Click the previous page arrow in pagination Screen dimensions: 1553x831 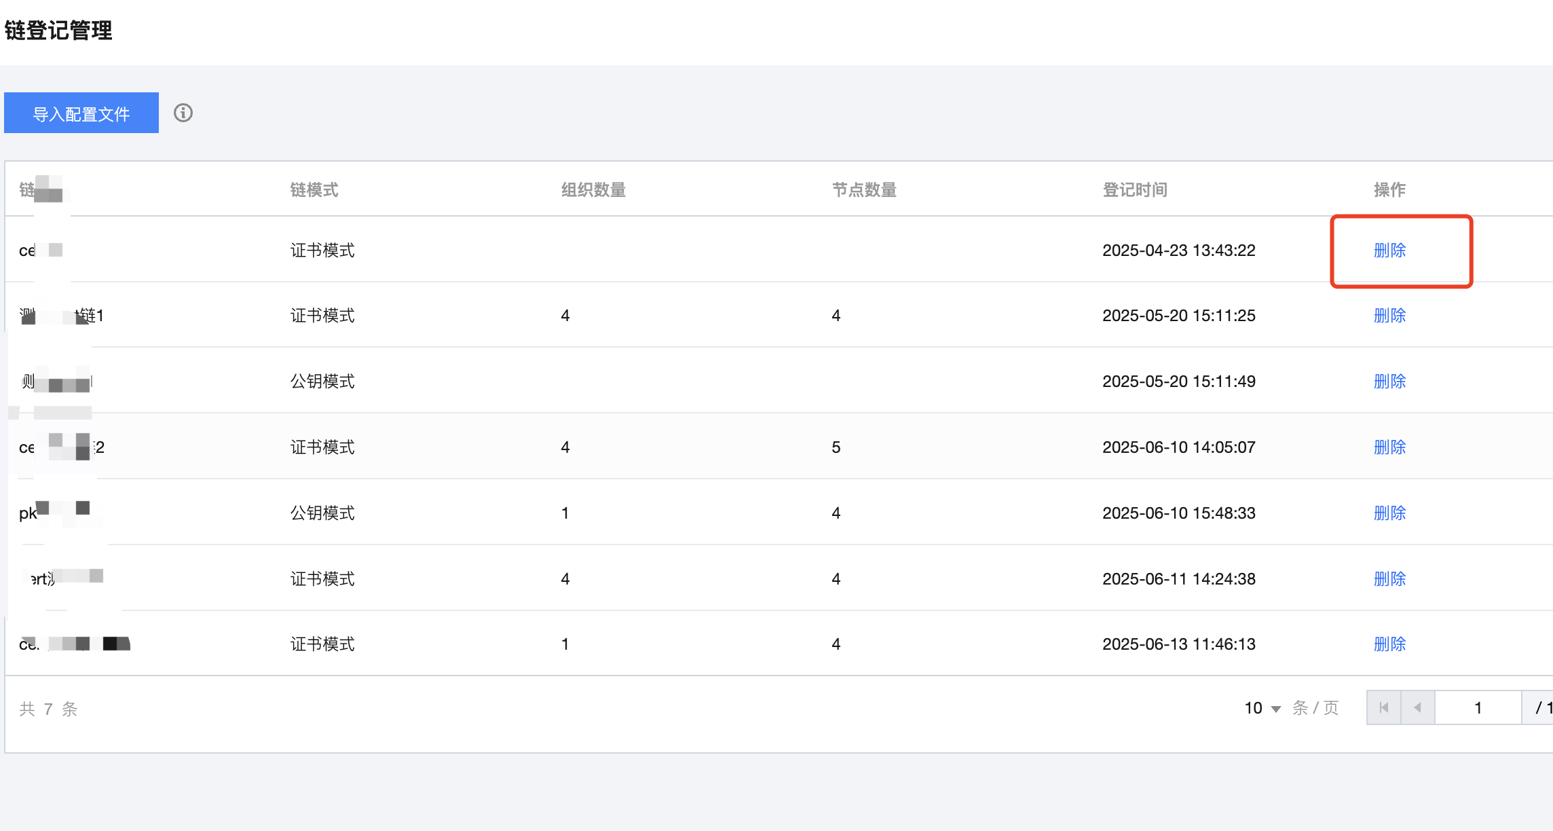point(1418,708)
